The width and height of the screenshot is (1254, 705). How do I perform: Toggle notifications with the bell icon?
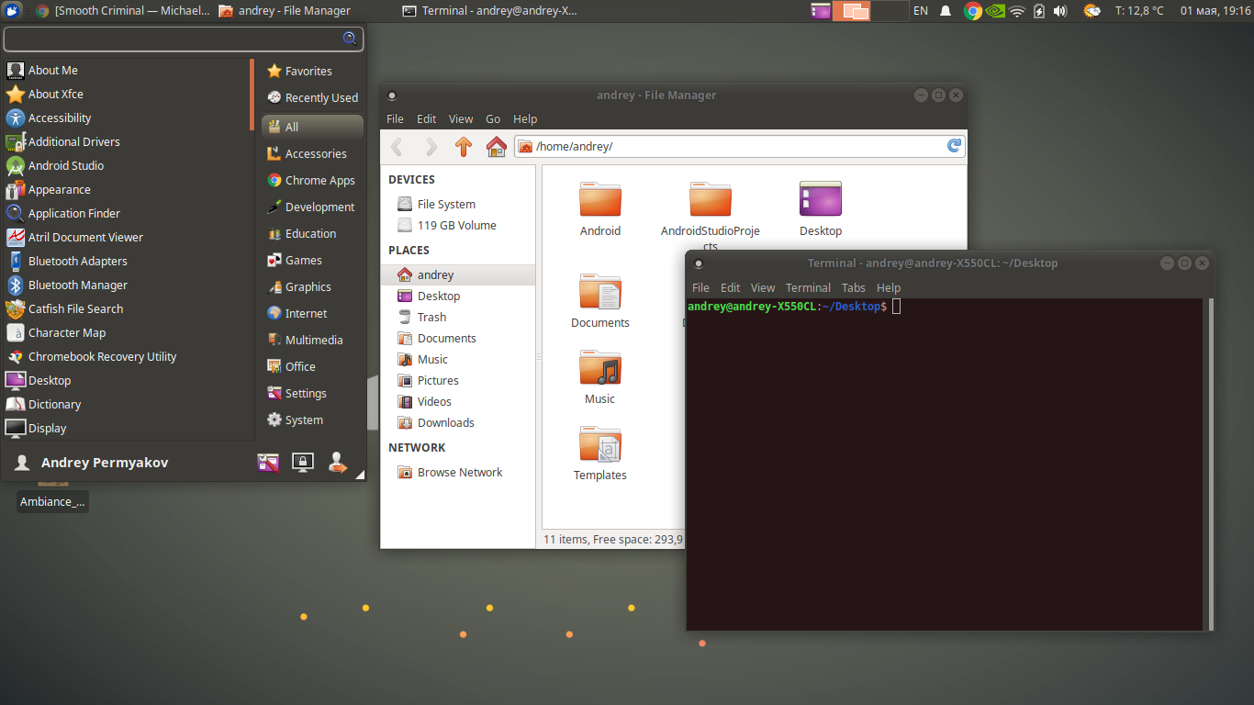coord(945,11)
